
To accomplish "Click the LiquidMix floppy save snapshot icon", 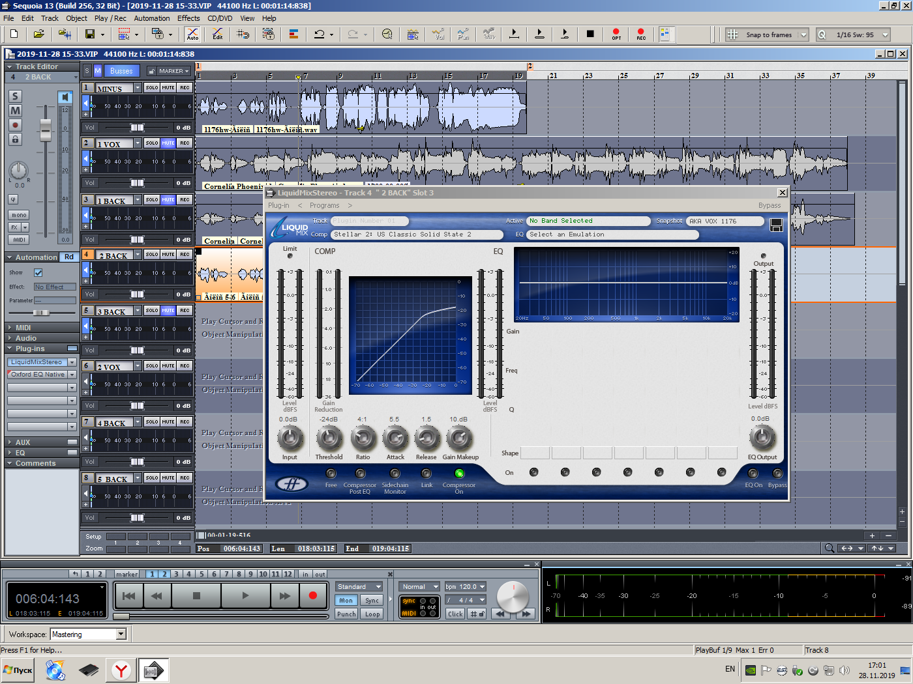I will (x=776, y=225).
